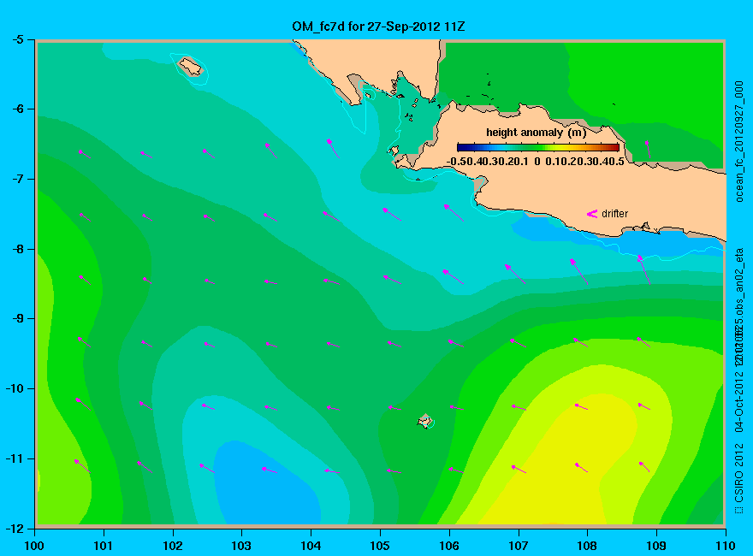Screen dimensions: 753x556
Task: Click the longitude tick label '105'
Action: coord(380,546)
